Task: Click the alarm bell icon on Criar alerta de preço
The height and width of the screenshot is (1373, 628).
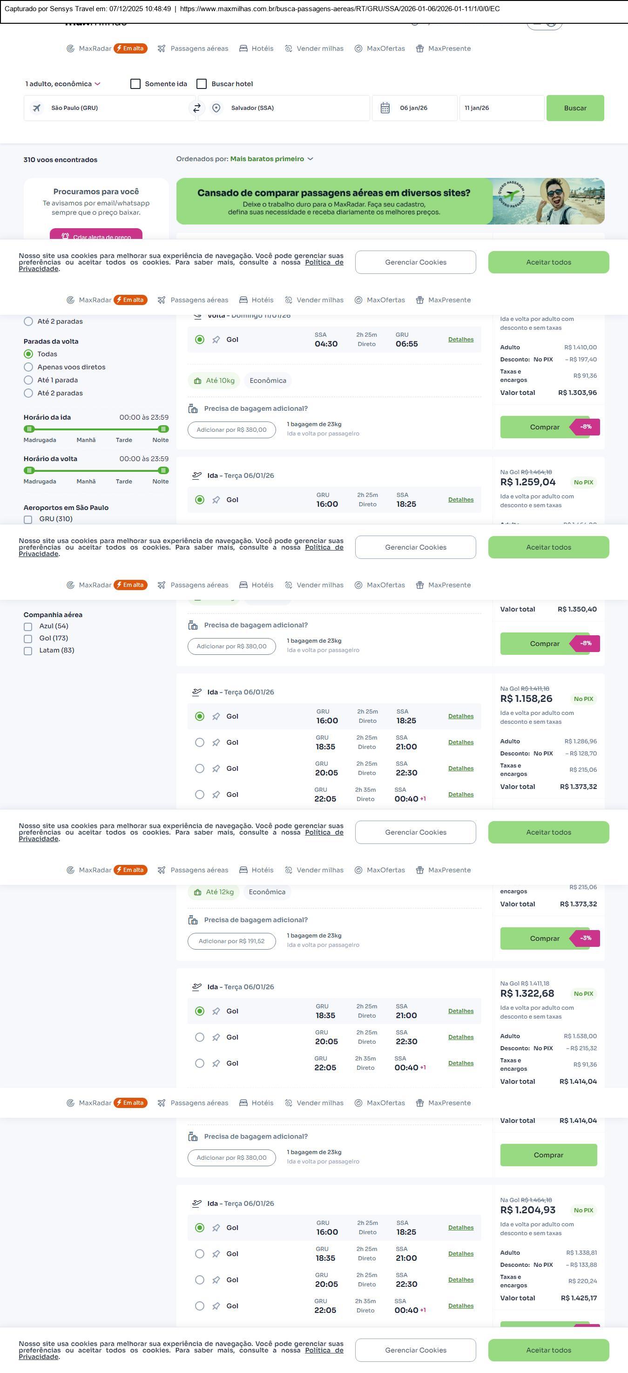Action: coord(65,237)
